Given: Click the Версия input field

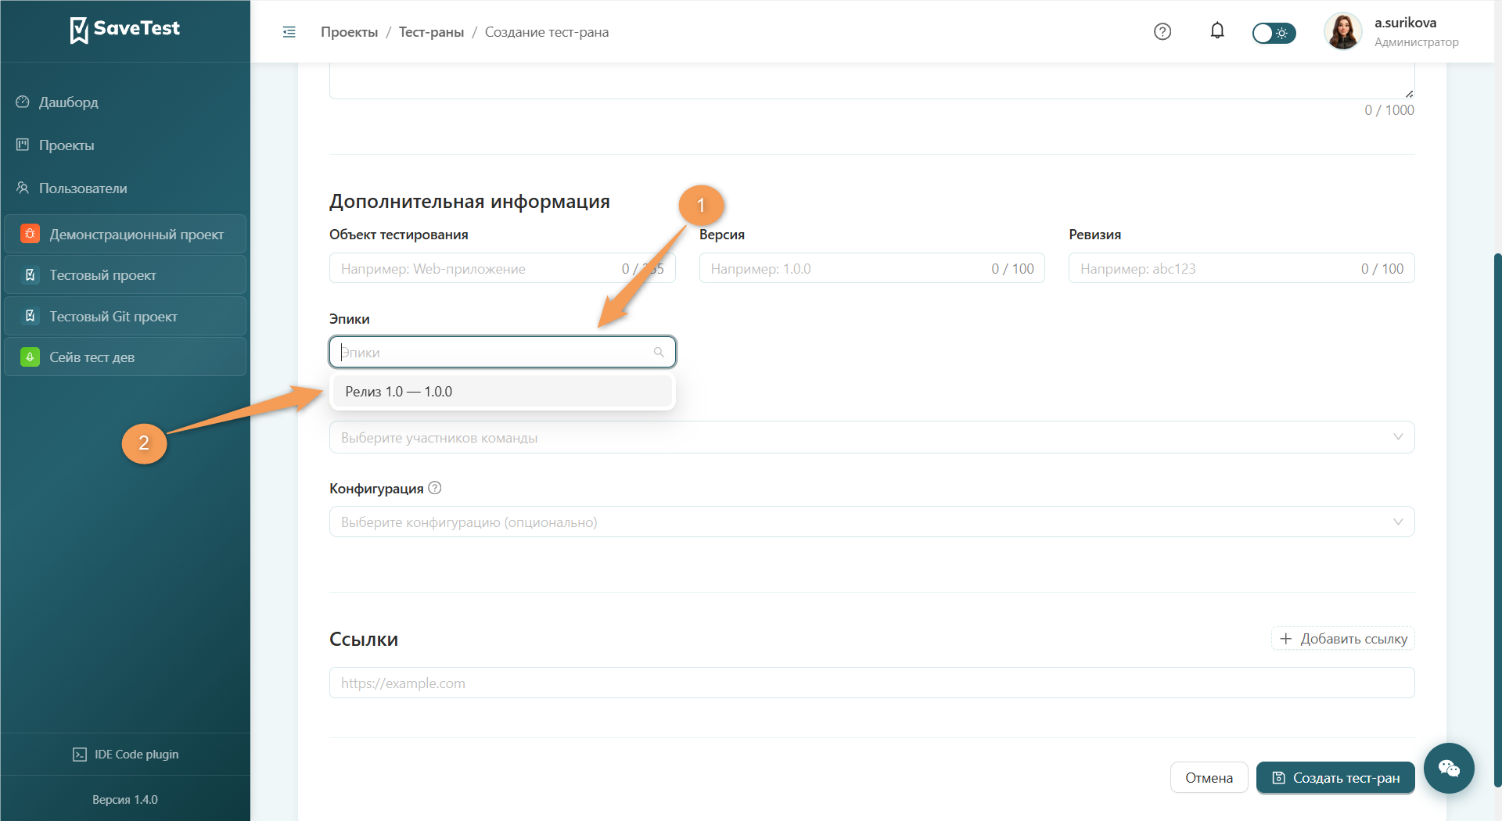Looking at the screenshot, I should click(871, 268).
